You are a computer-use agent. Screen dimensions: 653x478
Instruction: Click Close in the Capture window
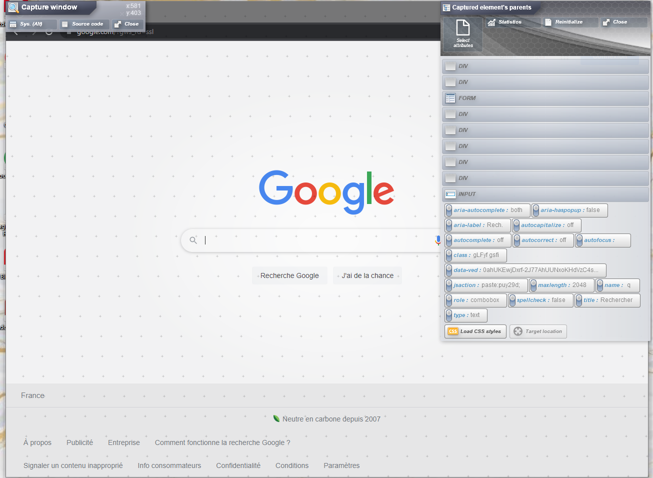[127, 24]
